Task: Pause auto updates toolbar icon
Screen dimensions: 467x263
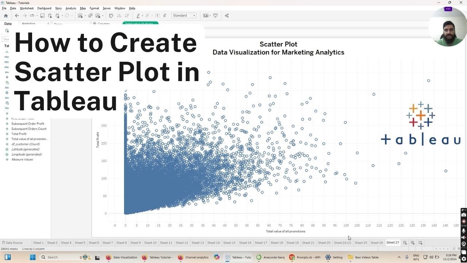Action: [x=58, y=16]
